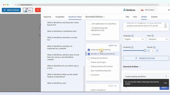
Task: Open the Title step tab
Action: click(x=127, y=17)
